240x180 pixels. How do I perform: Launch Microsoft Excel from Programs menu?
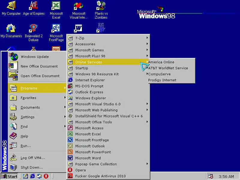pos(108,134)
